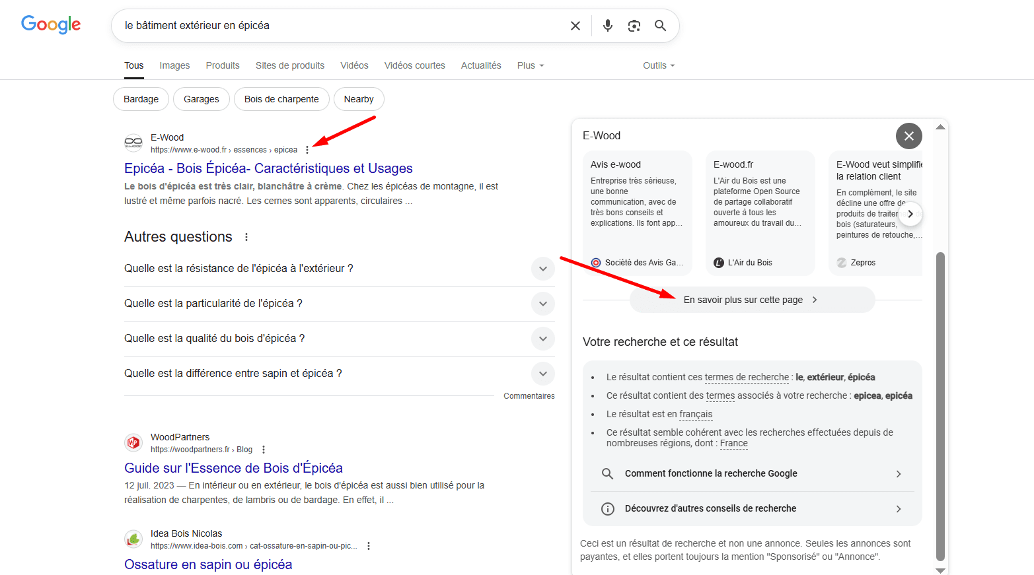
Task: Open three-dot menu beside Autres questions
Action: point(246,237)
